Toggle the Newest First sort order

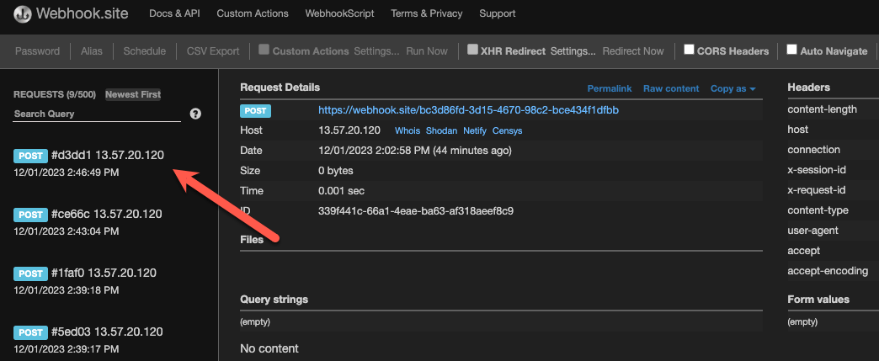[x=133, y=94]
